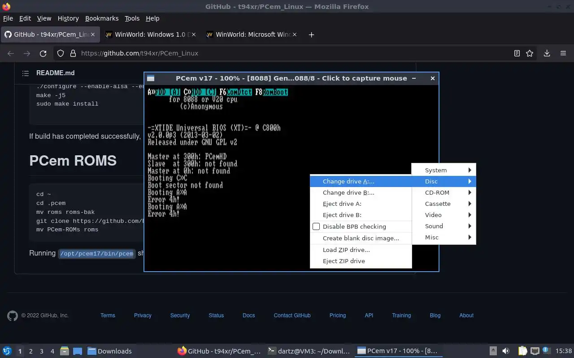Click the site security padlock icon
Viewport: 574px width, 358px height.
[73, 53]
